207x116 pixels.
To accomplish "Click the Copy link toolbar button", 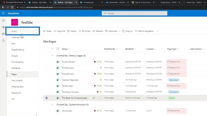I will coord(59,31).
